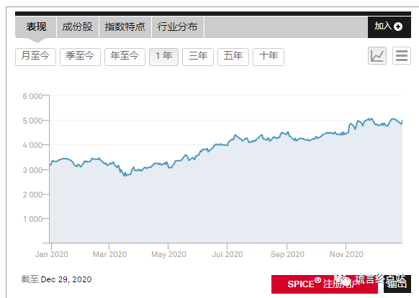Click the Jul 2020 axis label
The height and width of the screenshot is (298, 419).
coord(227,254)
